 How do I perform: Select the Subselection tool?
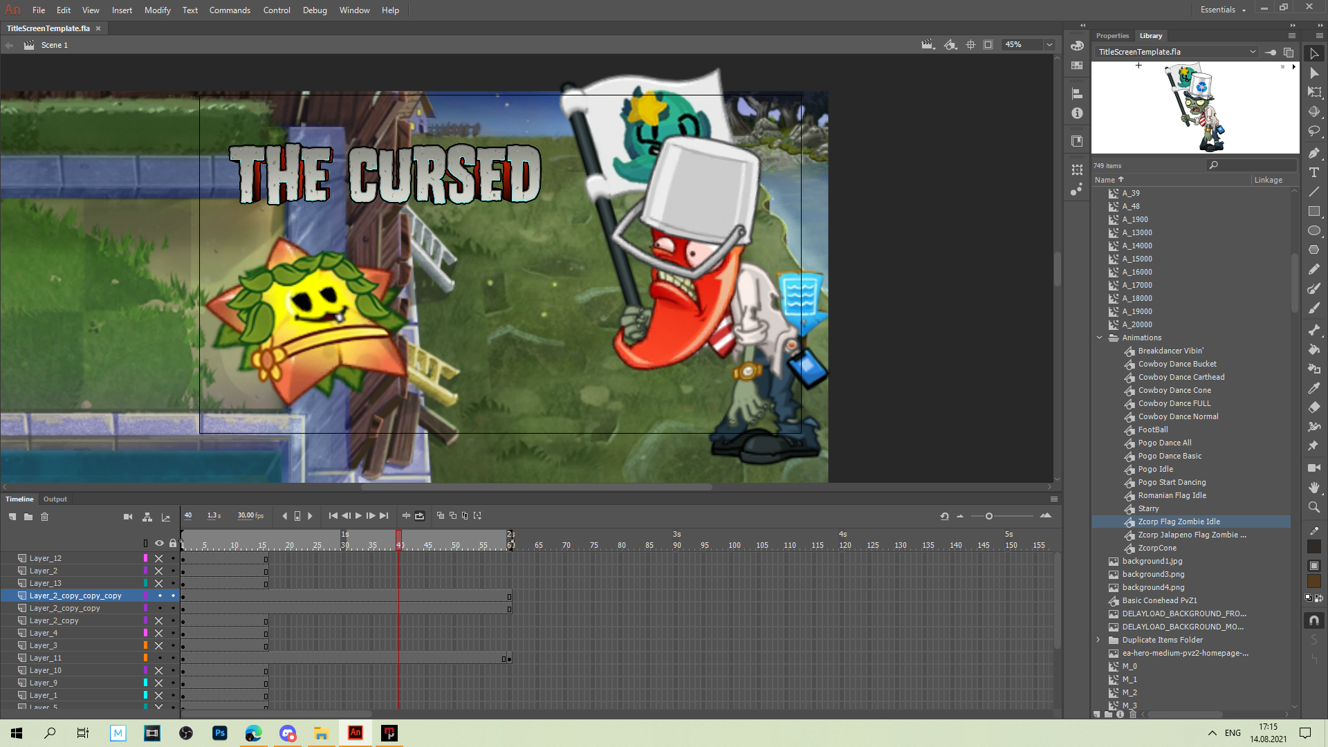click(1314, 73)
